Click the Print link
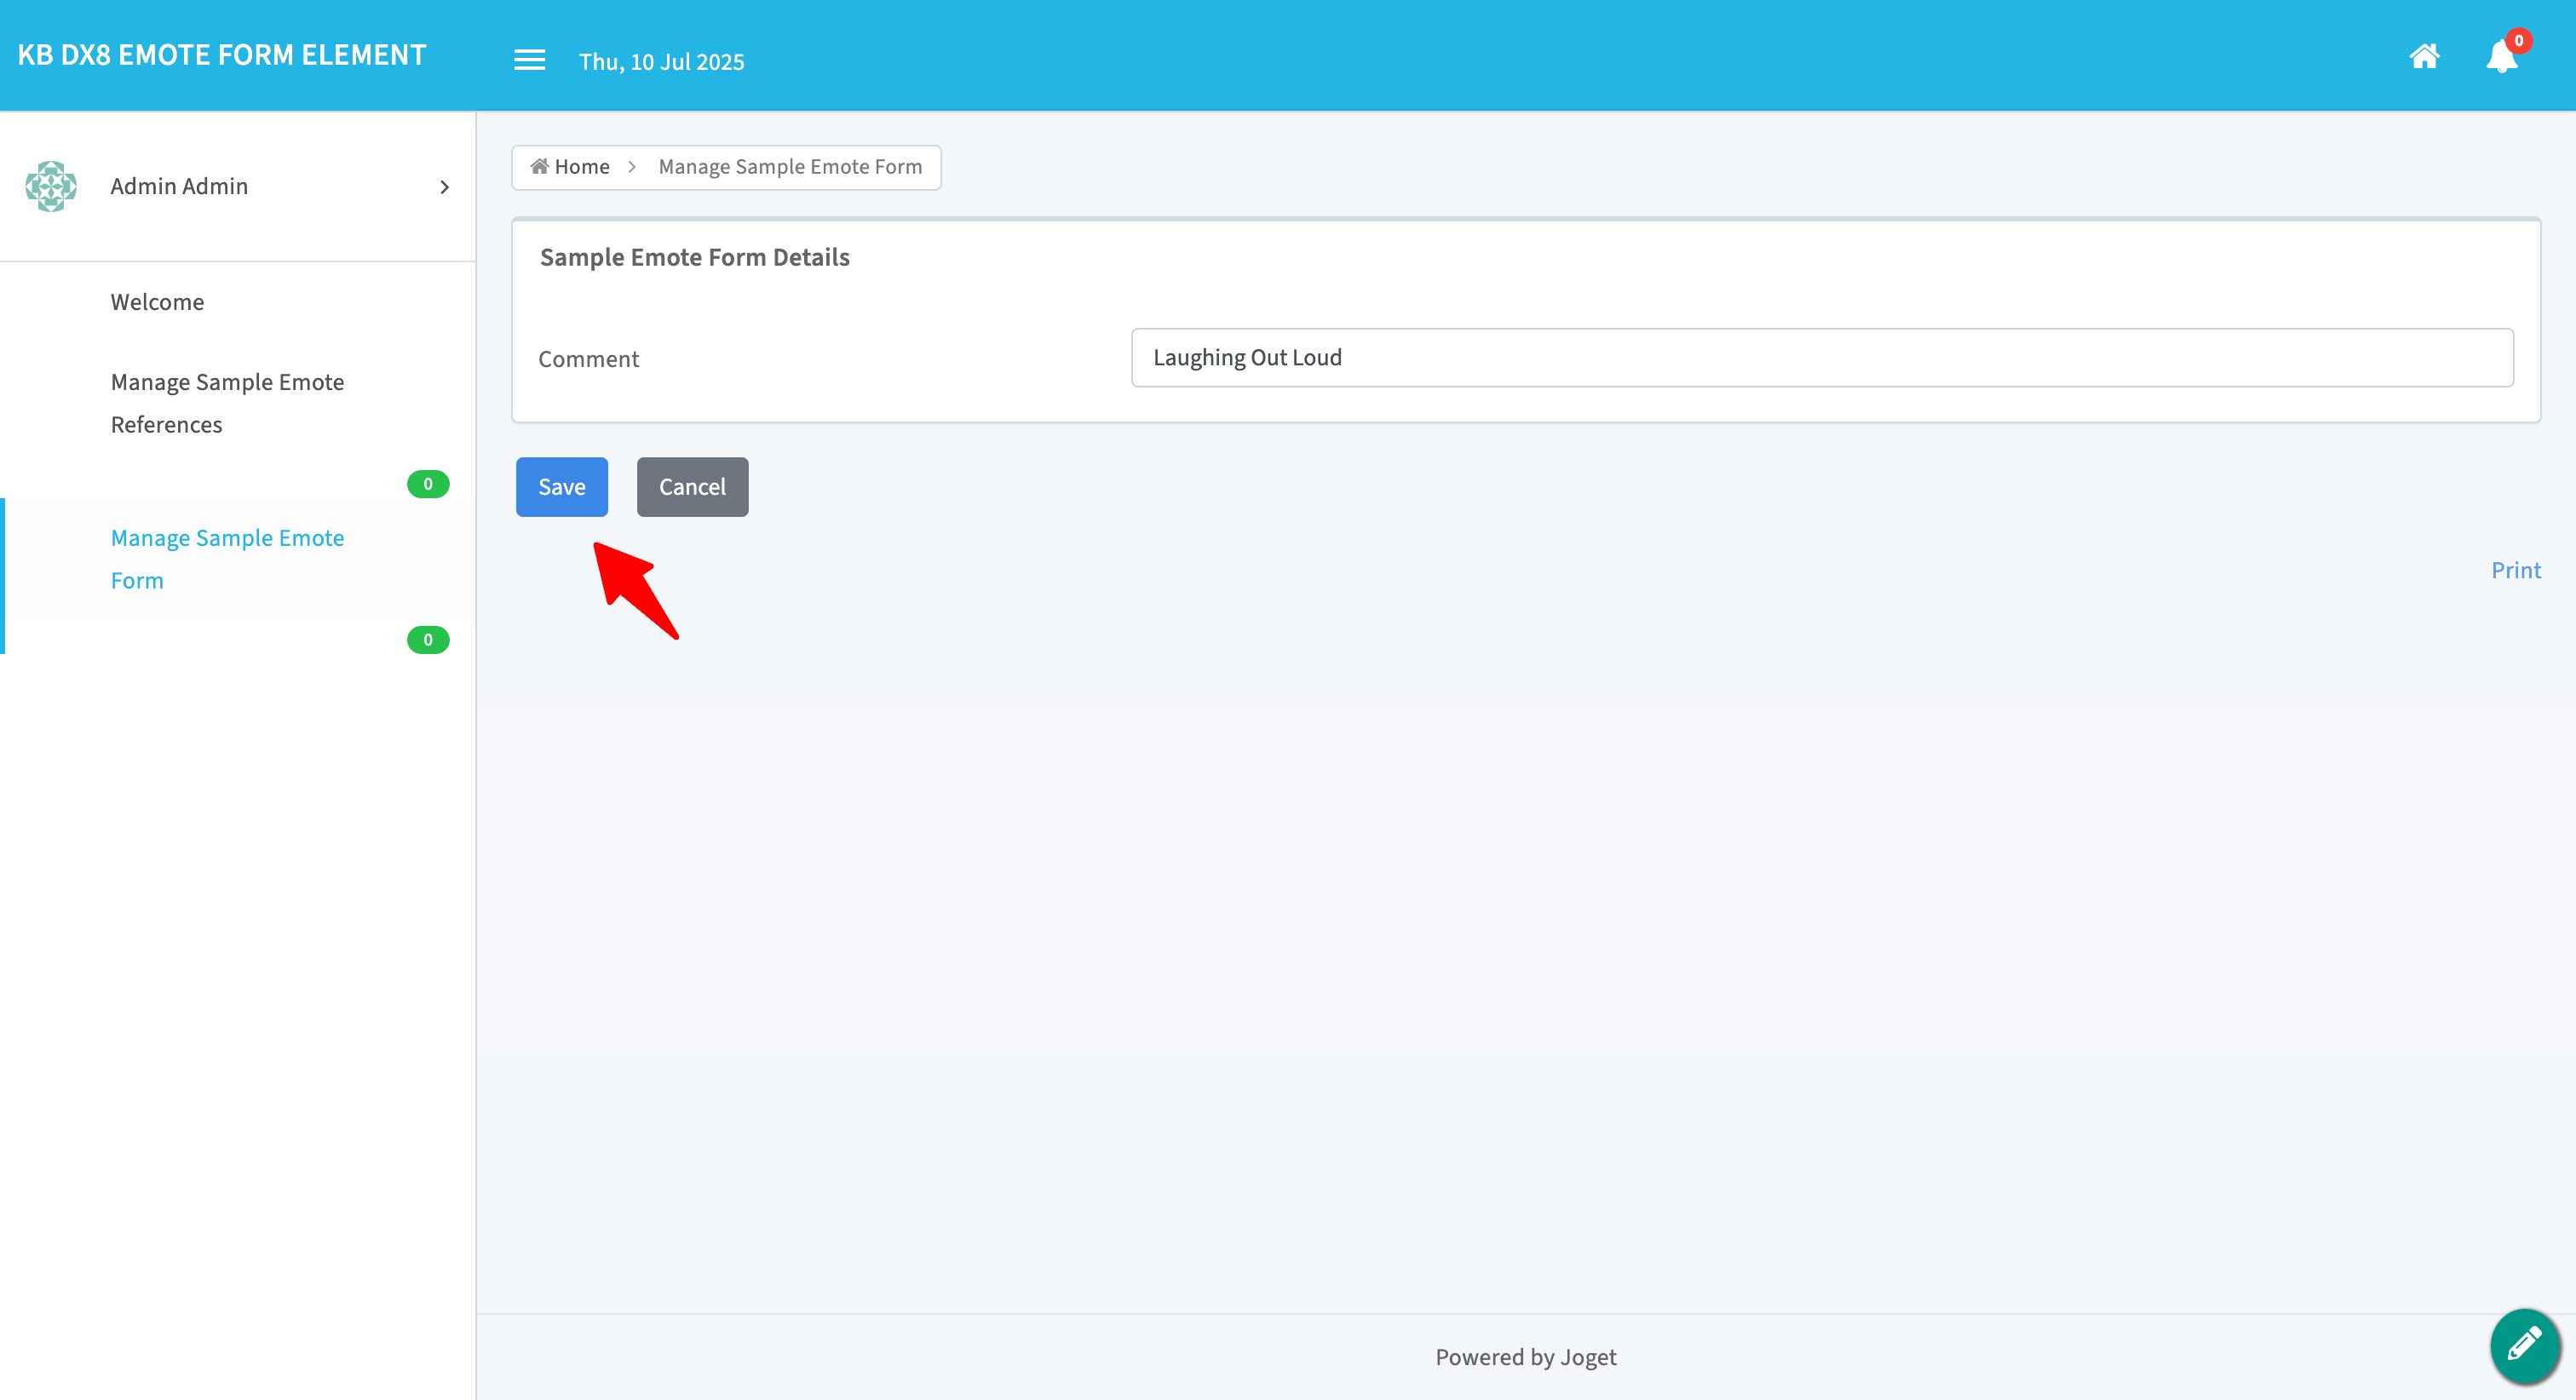Screen dimensions: 2576x1400 (x=2515, y=570)
